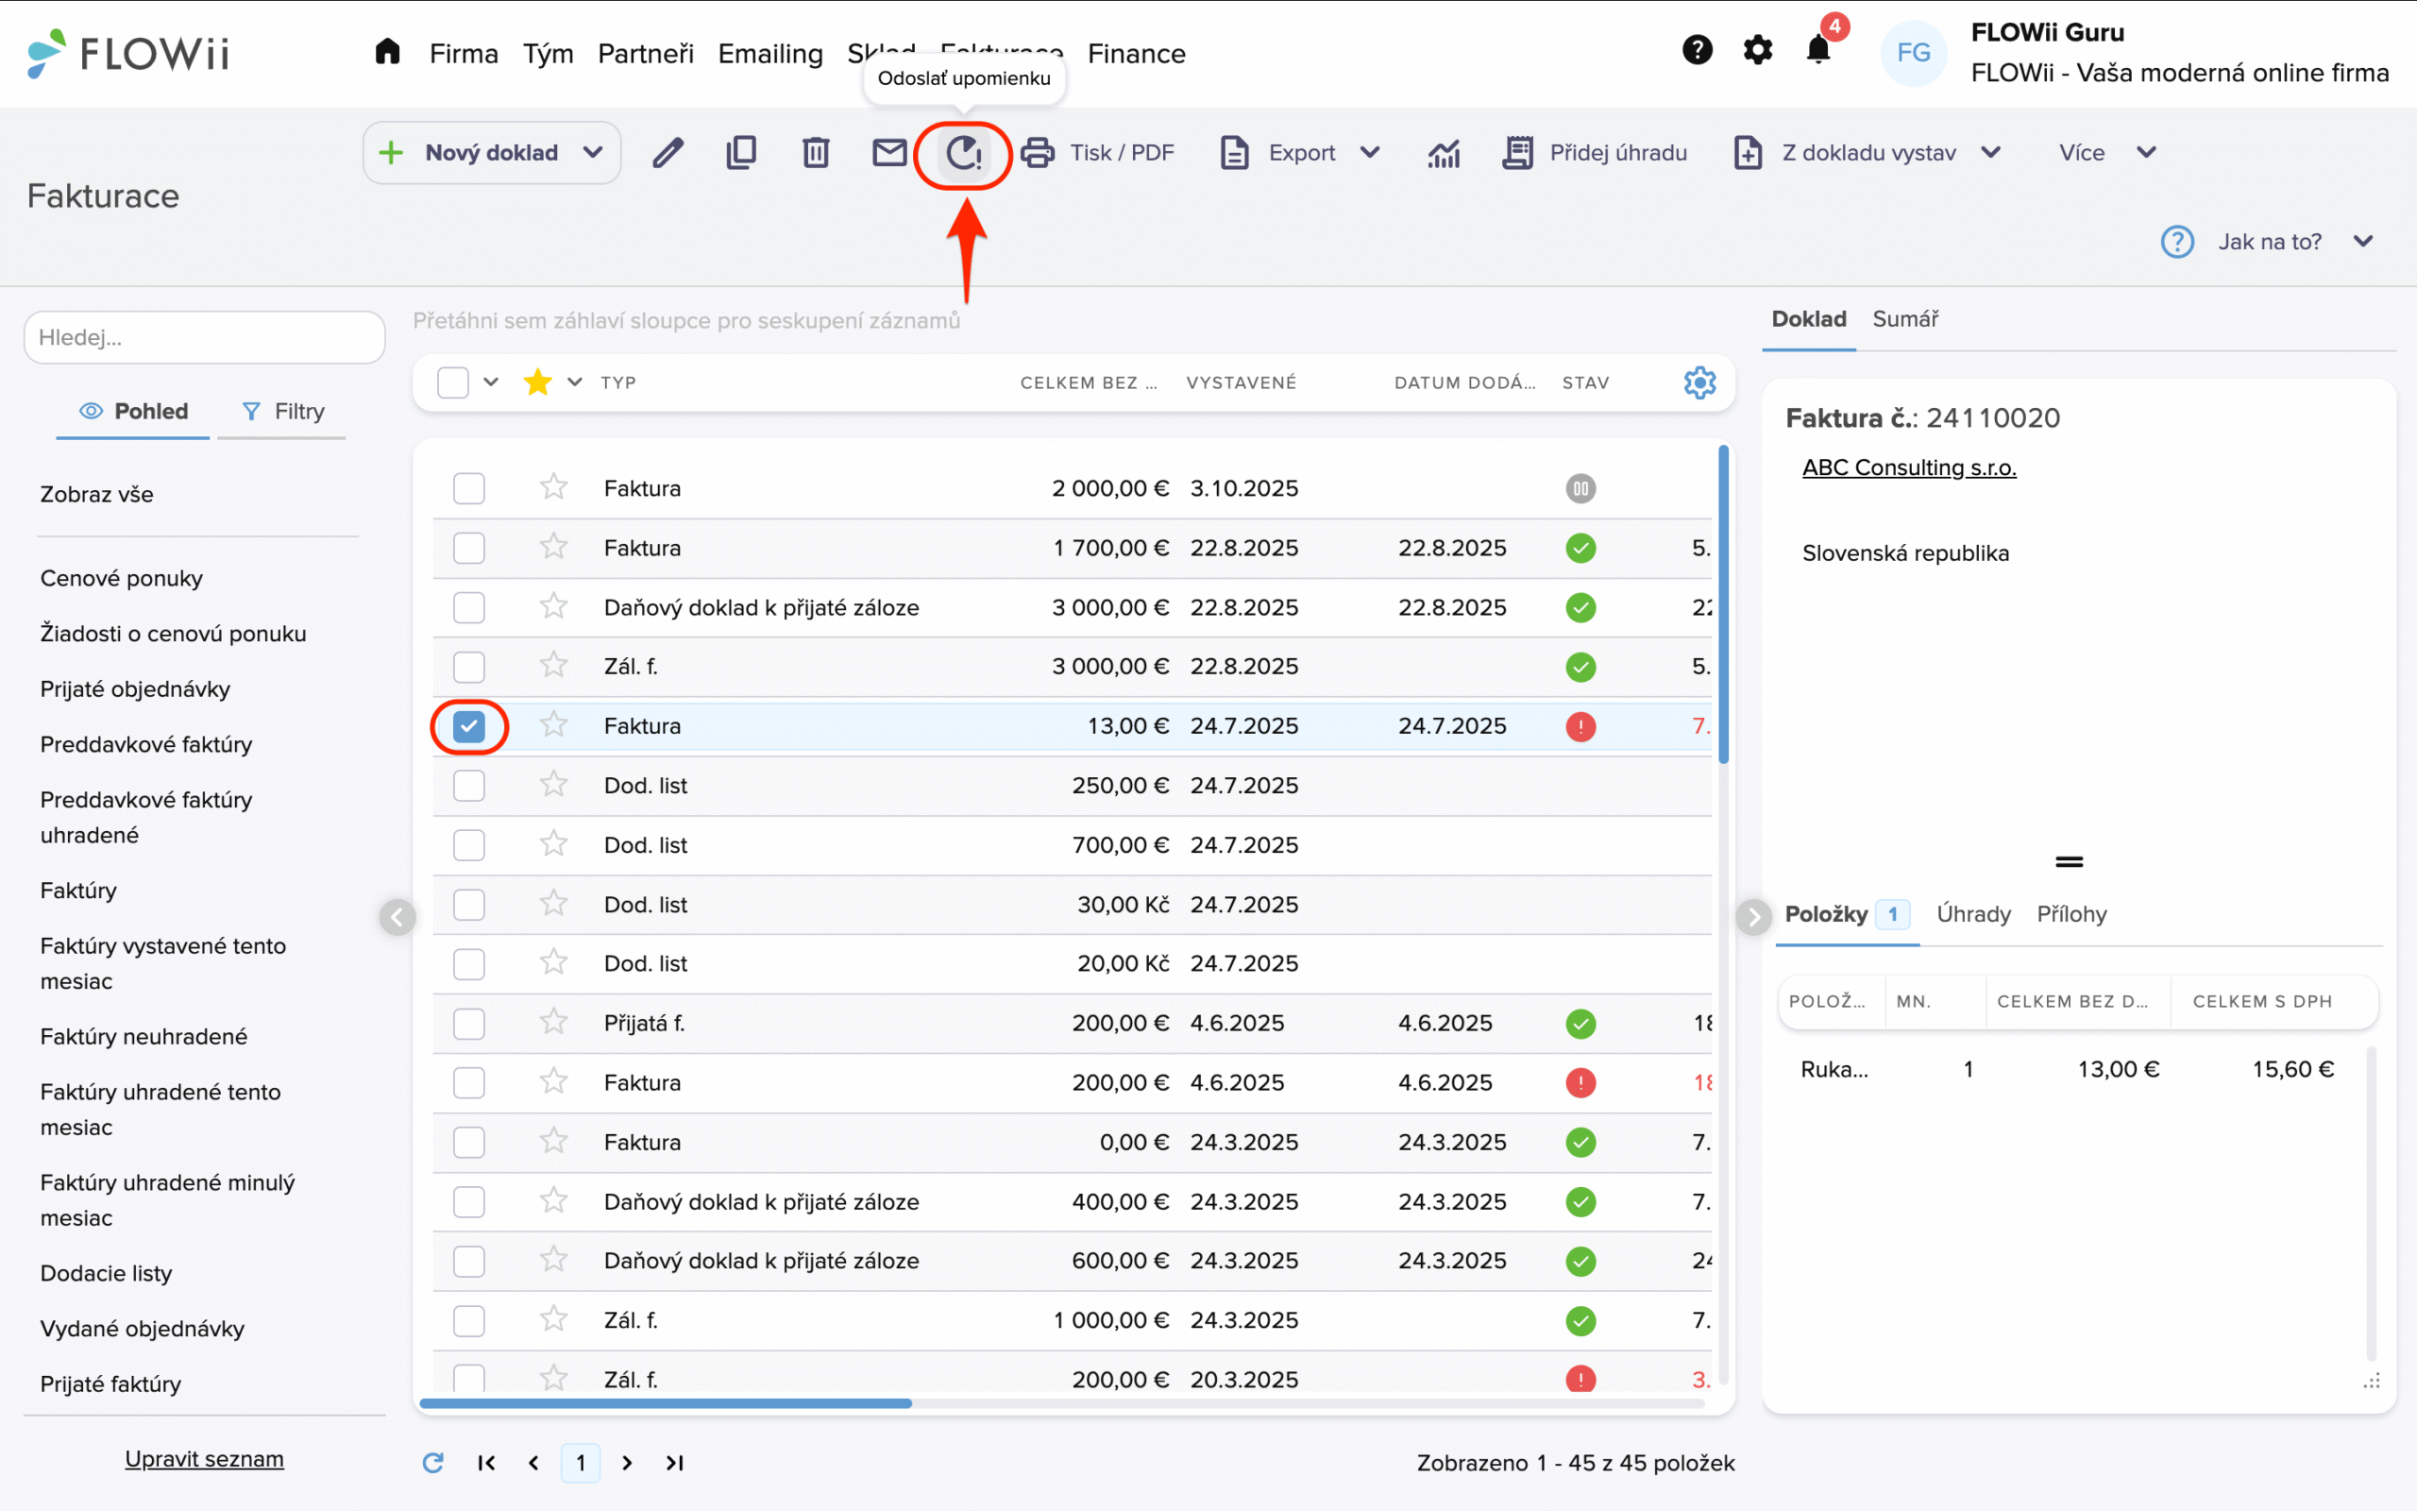Switch to the Sumář tab

(1904, 319)
